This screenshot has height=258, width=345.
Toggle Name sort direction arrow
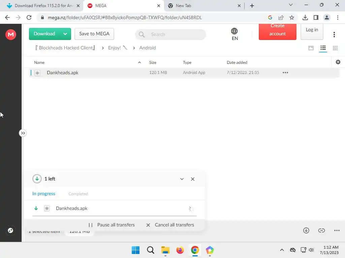coord(139,62)
